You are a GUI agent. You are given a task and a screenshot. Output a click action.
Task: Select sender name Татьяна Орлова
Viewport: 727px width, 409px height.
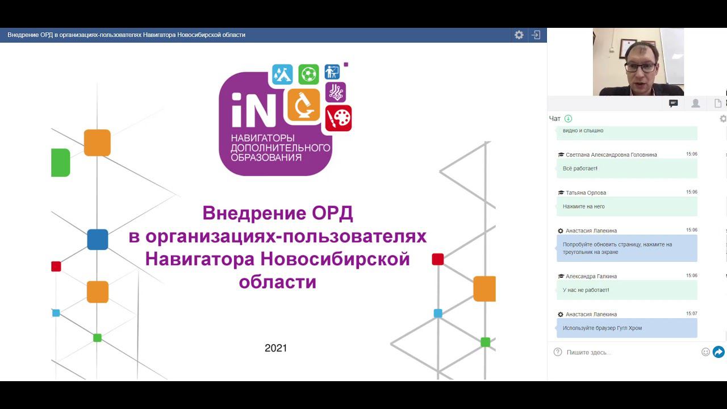click(586, 193)
